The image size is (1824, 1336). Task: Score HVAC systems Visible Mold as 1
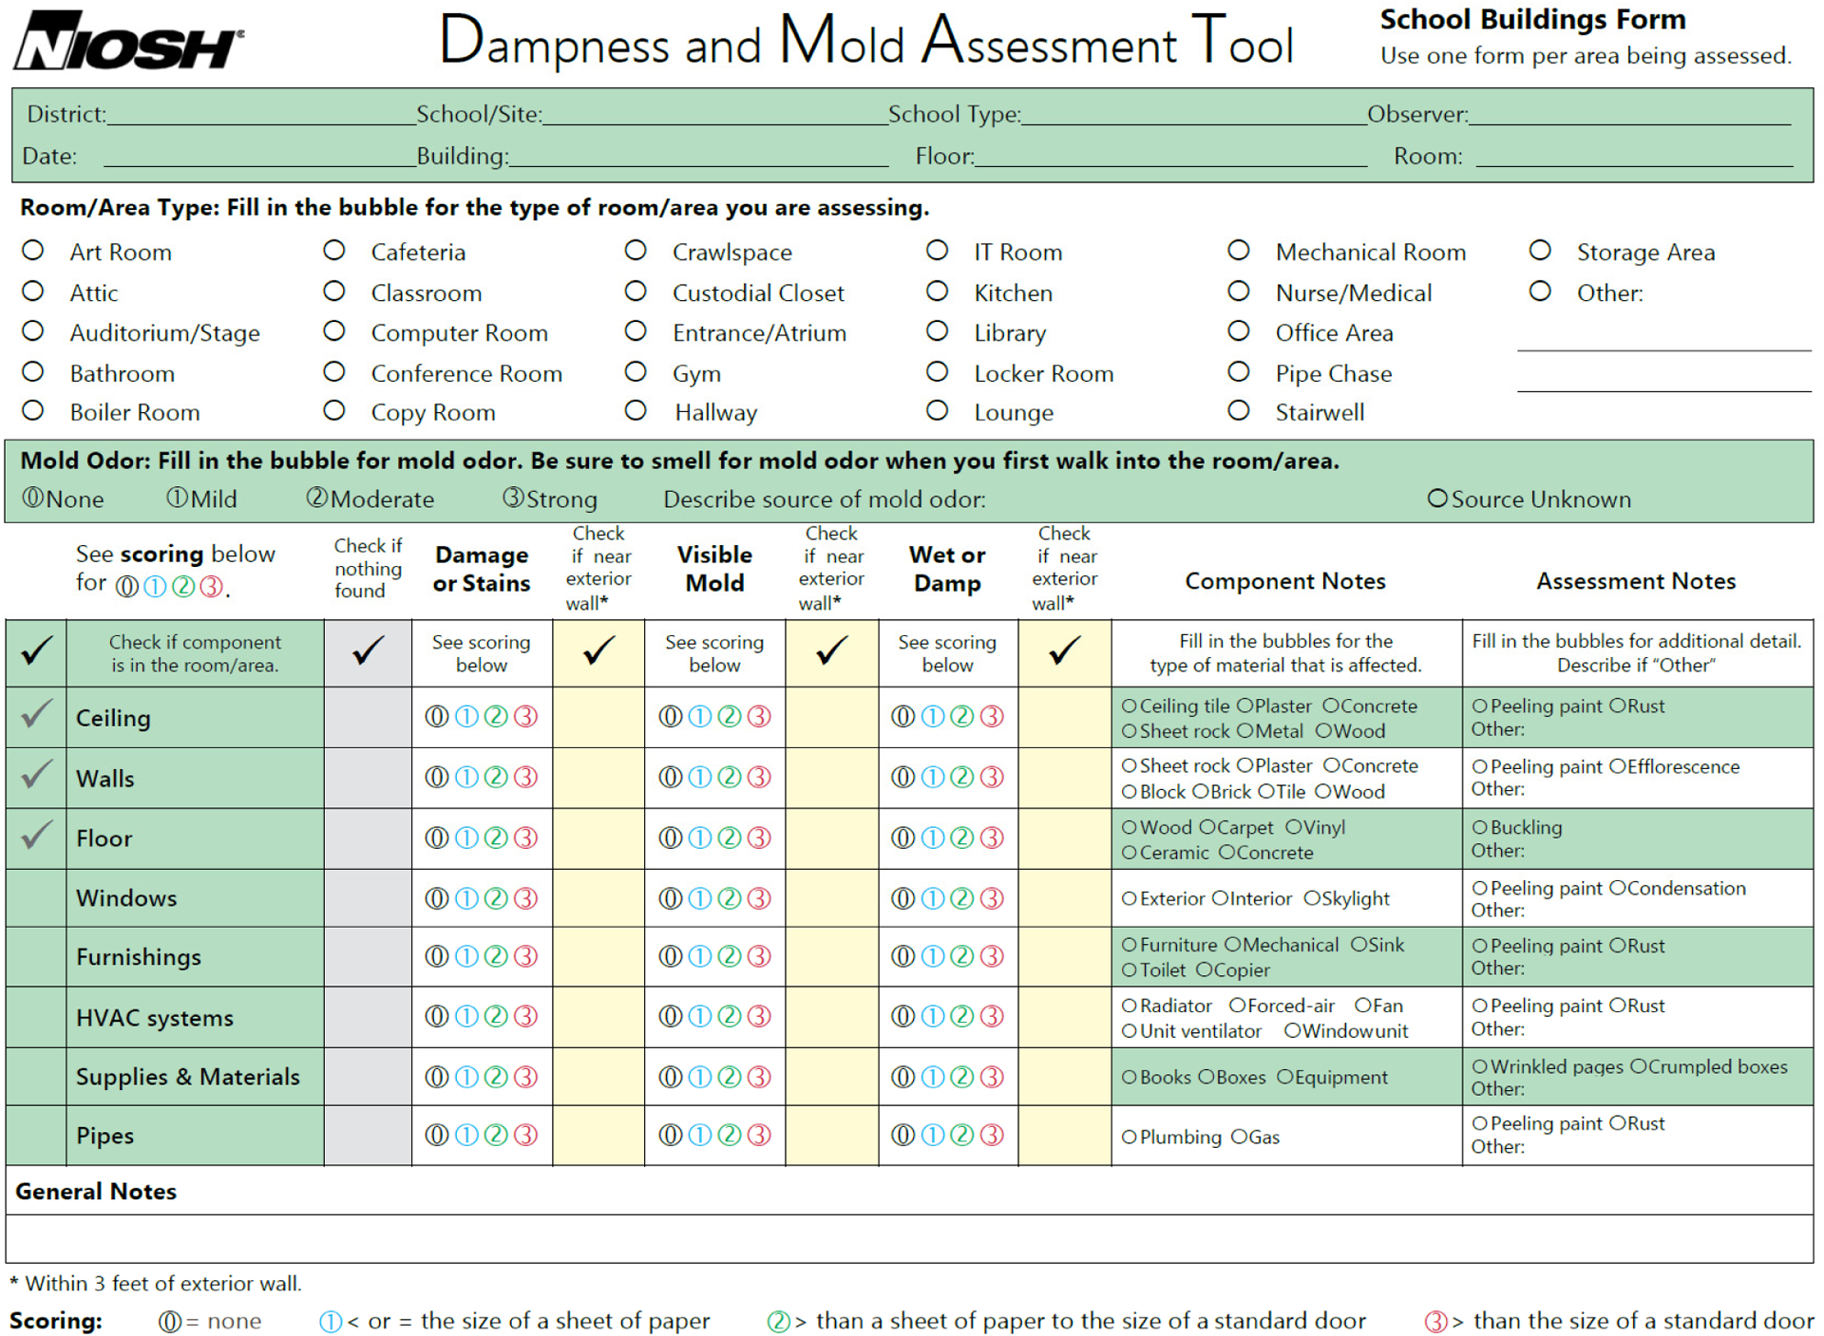(700, 1016)
